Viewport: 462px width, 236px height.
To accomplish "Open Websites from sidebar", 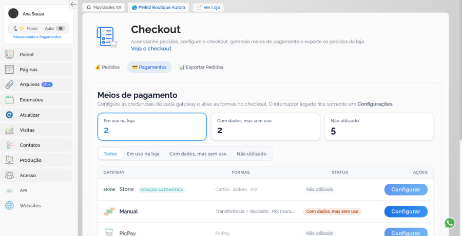I will click(x=36, y=205).
